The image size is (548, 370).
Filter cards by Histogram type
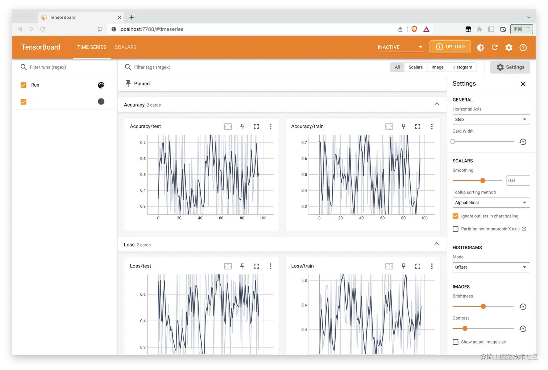tap(462, 67)
